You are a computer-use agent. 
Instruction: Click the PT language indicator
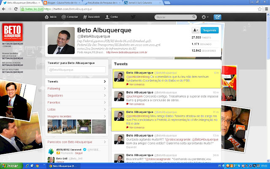pyautogui.click(x=219, y=166)
